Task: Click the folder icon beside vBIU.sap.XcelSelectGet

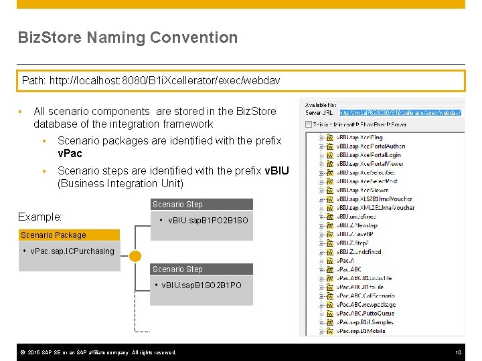Action: pyautogui.click(x=330, y=173)
